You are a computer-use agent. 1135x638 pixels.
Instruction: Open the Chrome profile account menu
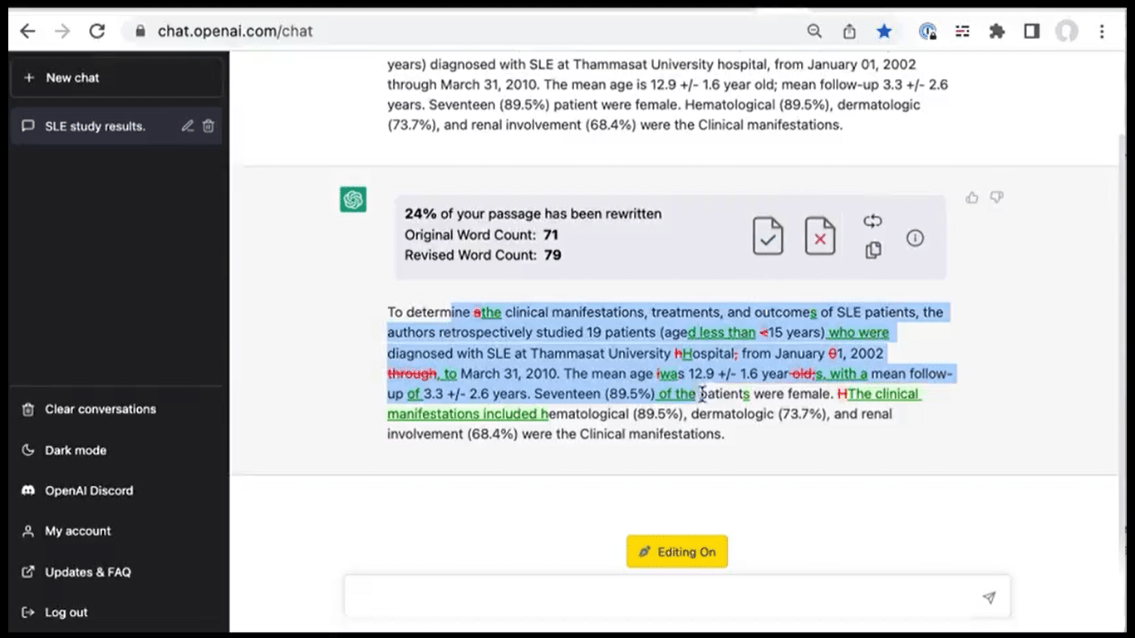[x=1066, y=31]
